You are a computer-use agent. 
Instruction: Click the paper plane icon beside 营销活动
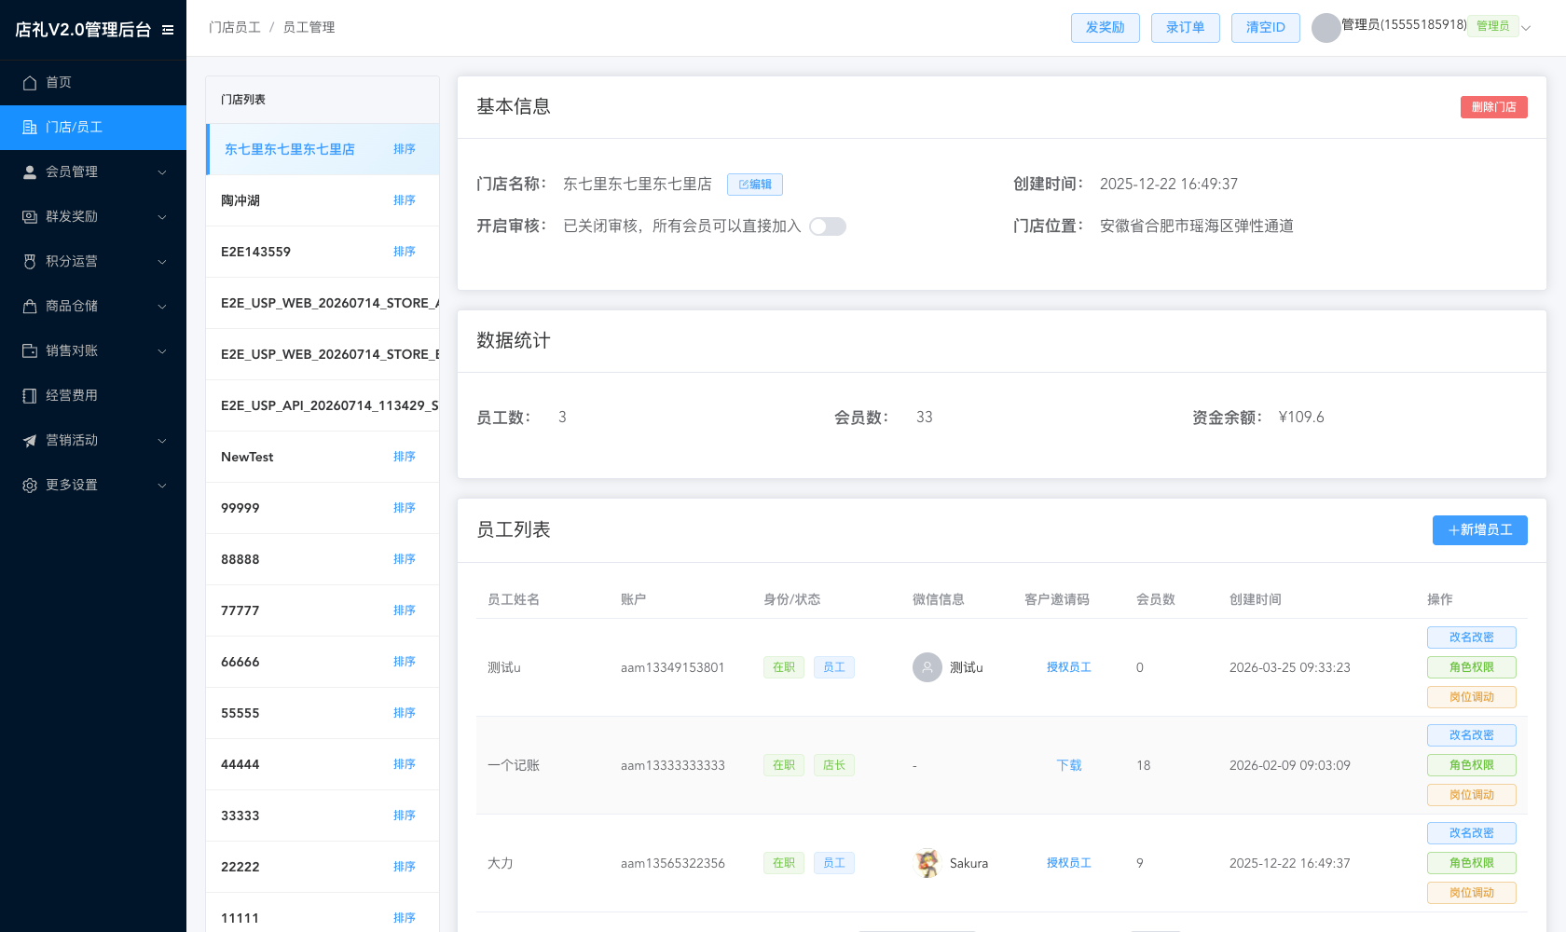coord(30,441)
